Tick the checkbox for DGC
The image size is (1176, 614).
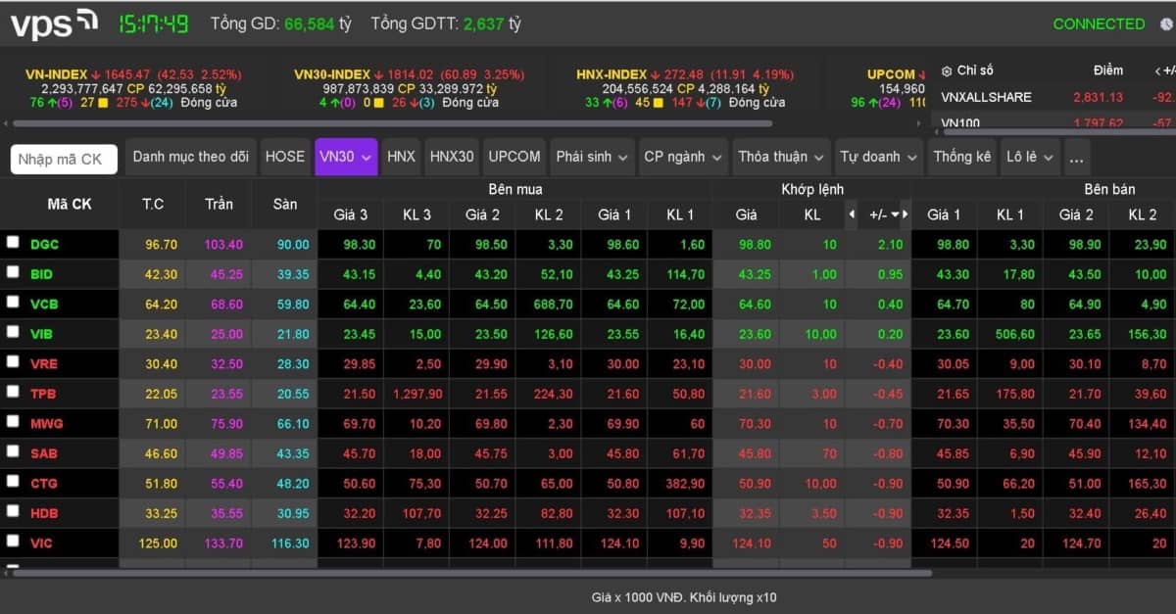[x=13, y=242]
